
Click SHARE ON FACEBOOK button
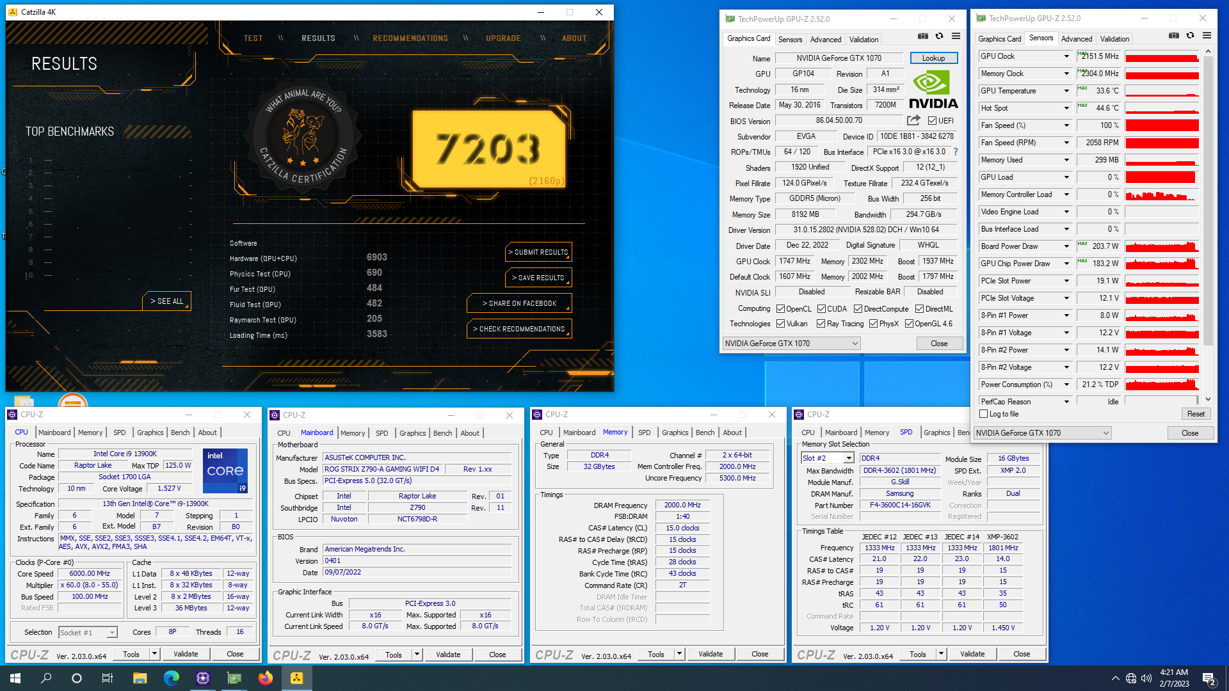(519, 303)
